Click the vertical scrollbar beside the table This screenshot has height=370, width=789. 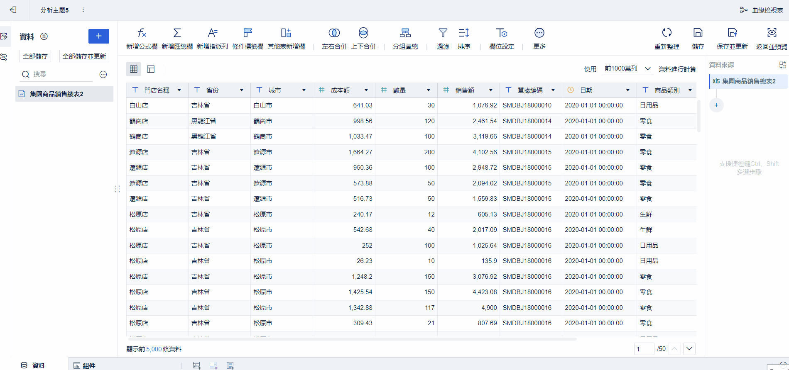(699, 116)
